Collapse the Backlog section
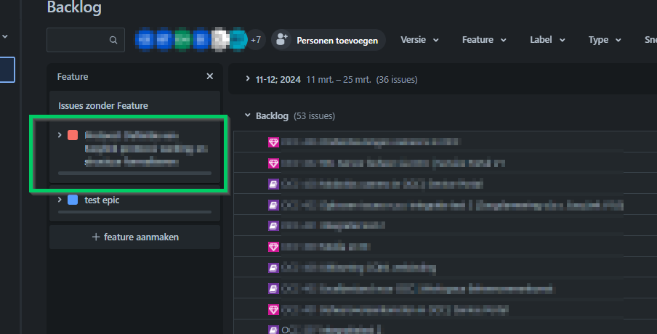The image size is (657, 334). coord(248,115)
